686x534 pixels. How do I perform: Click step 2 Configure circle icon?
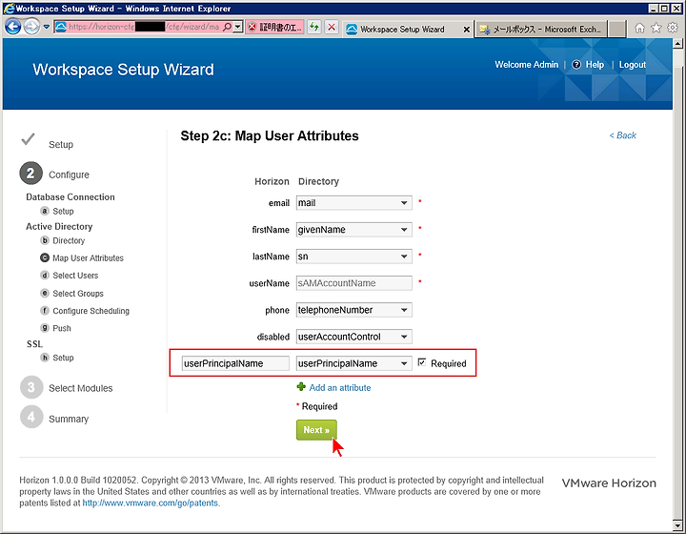pyautogui.click(x=30, y=174)
